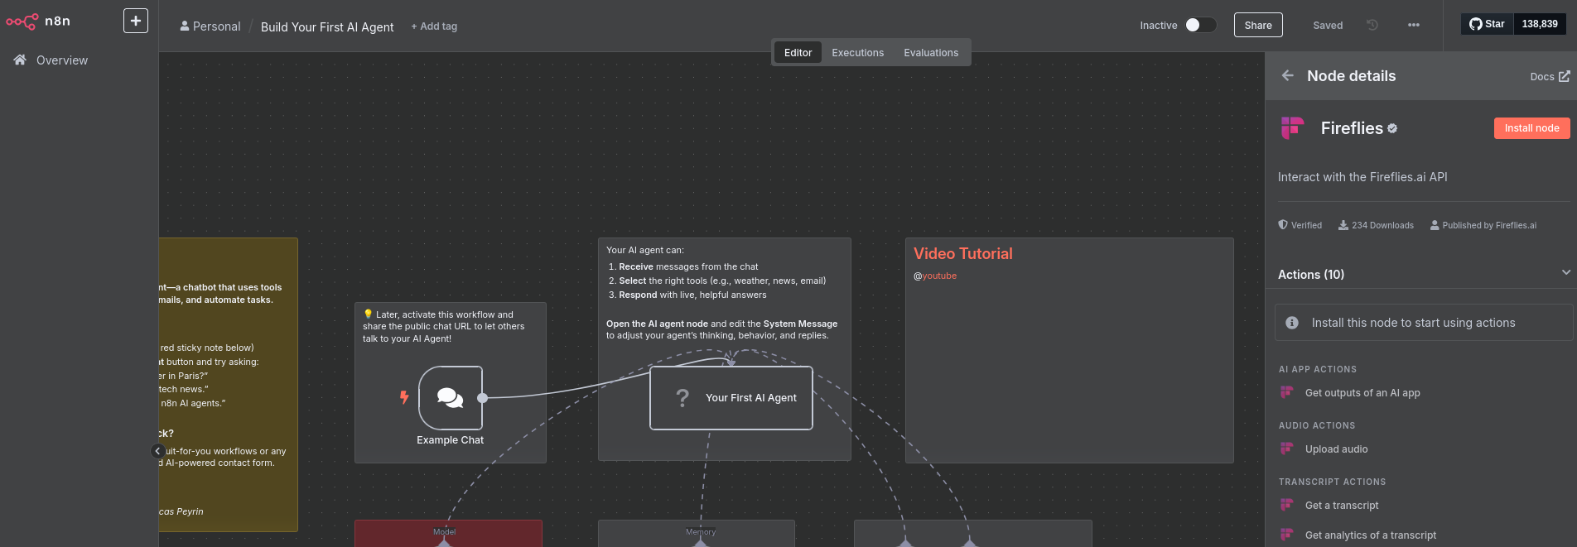This screenshot has width=1577, height=547.
Task: Click the lightbulb icon in the sticky note
Action: point(368,314)
